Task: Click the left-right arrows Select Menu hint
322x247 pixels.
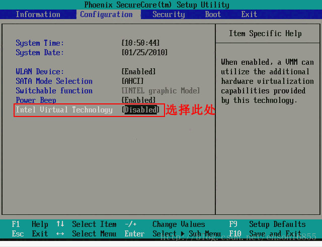Action: [x=87, y=233]
